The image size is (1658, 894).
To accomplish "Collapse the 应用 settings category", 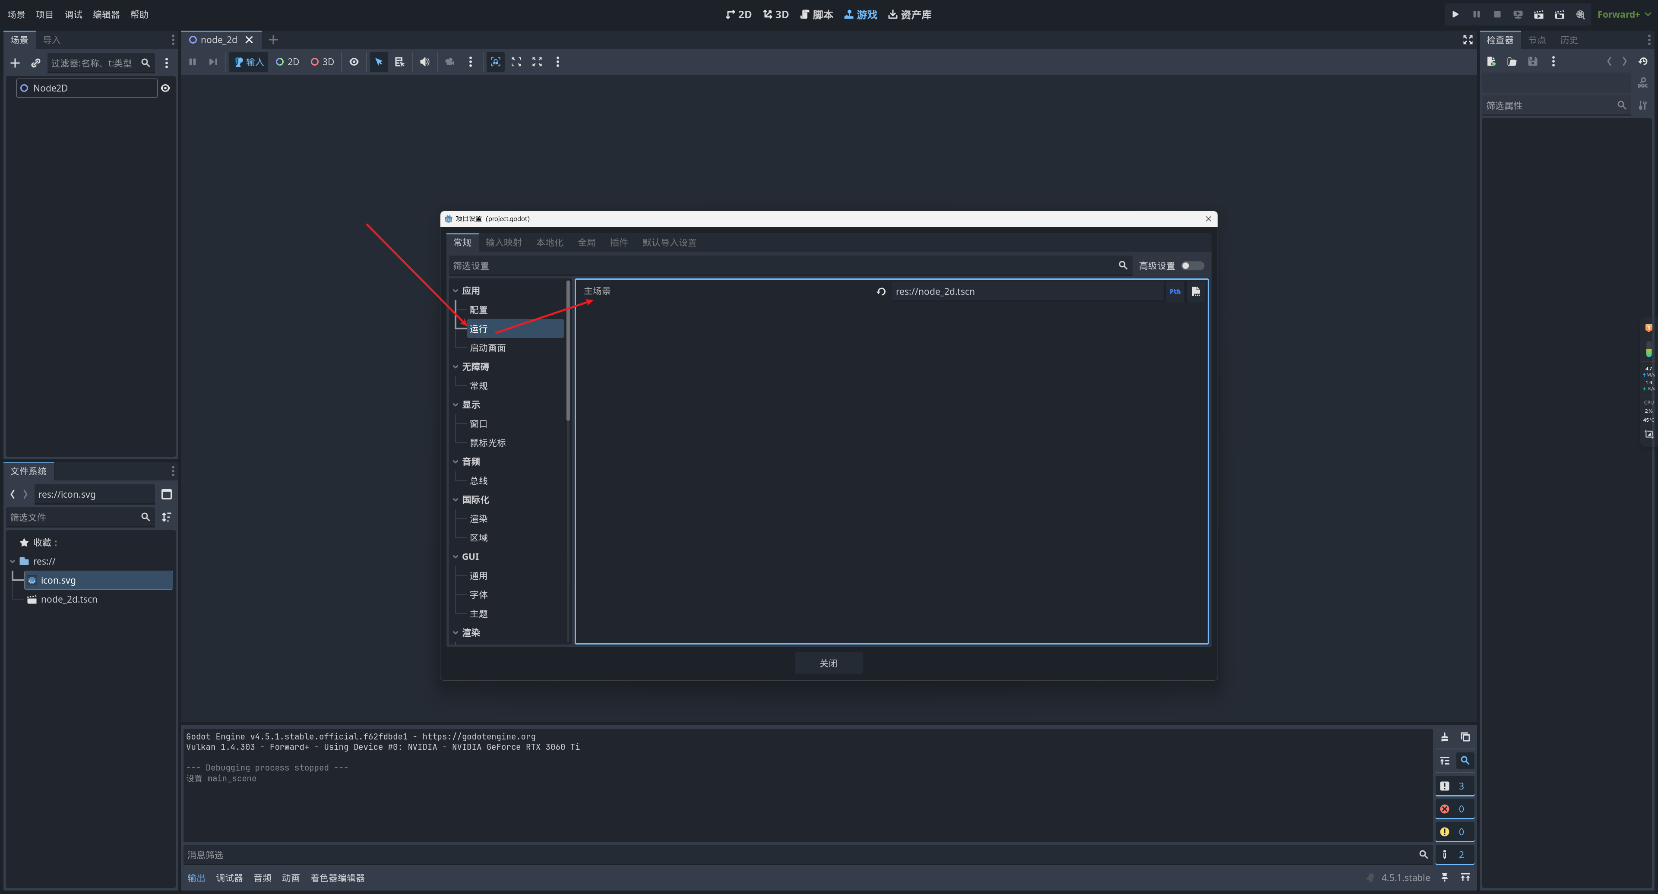I will pyautogui.click(x=456, y=291).
